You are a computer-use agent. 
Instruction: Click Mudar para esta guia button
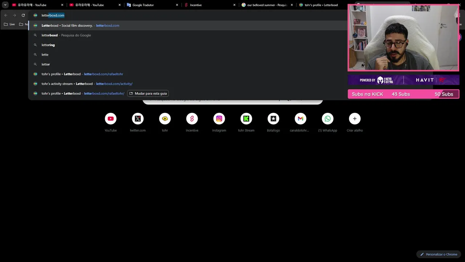tap(148, 94)
